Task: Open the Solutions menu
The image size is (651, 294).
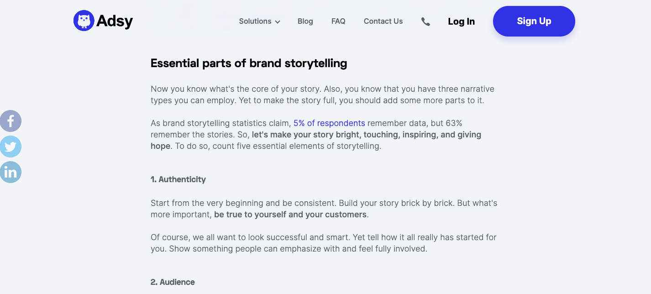Action: tap(255, 21)
